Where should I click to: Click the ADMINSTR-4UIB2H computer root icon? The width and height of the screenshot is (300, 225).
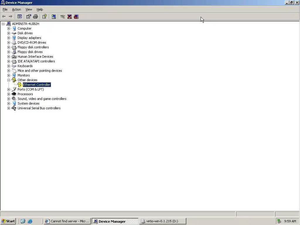tap(8, 24)
